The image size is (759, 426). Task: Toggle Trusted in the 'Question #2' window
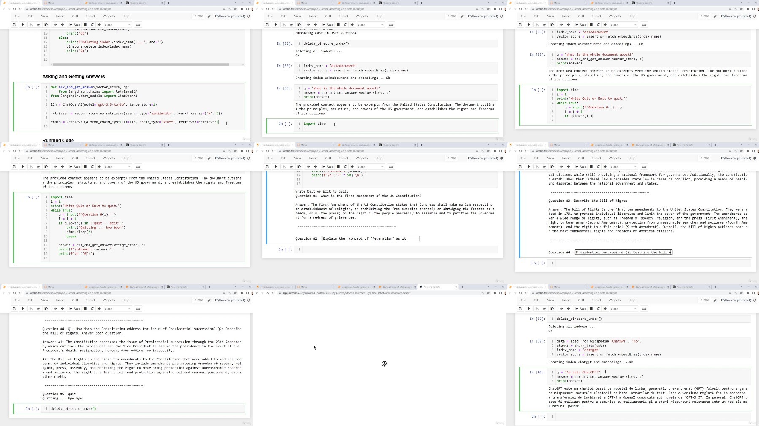451,158
